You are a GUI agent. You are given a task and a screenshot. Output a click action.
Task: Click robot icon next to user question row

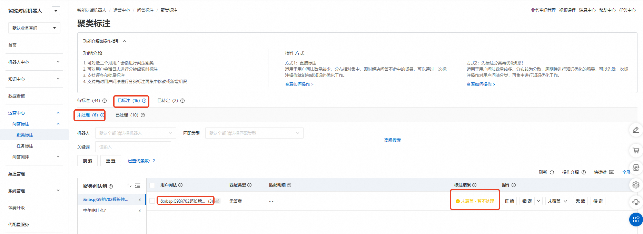pos(218,201)
